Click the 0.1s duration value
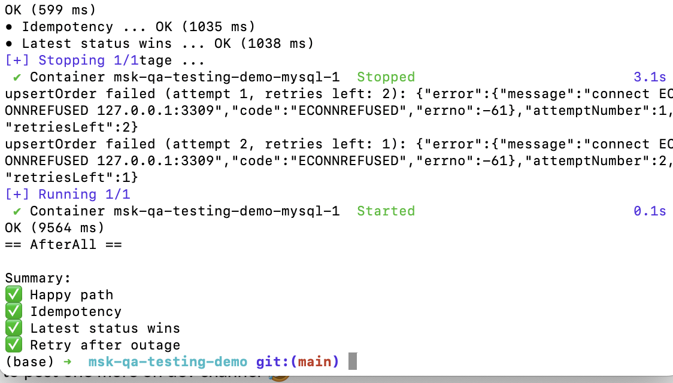 [650, 211]
